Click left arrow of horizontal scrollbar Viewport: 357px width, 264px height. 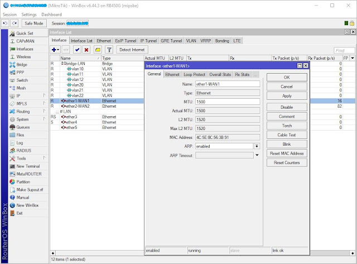click(x=53, y=253)
